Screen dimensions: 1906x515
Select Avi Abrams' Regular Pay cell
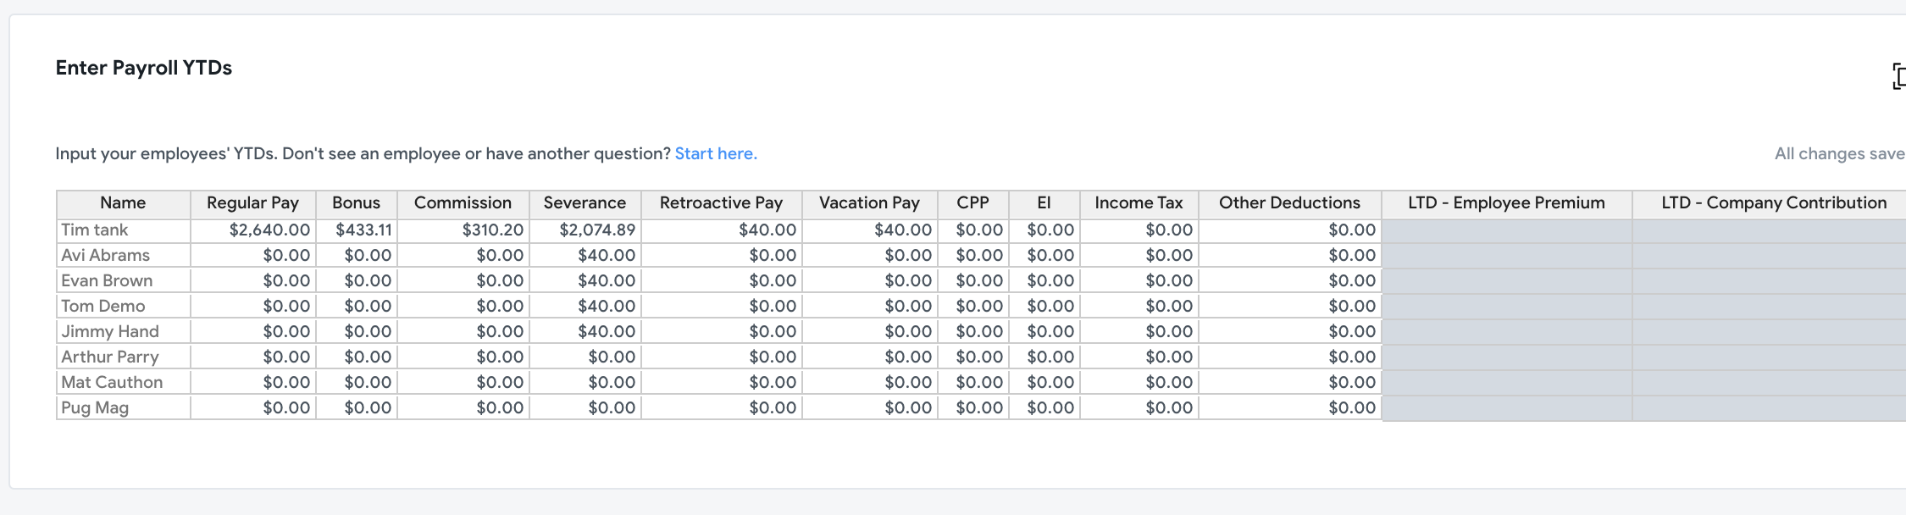coord(253,255)
